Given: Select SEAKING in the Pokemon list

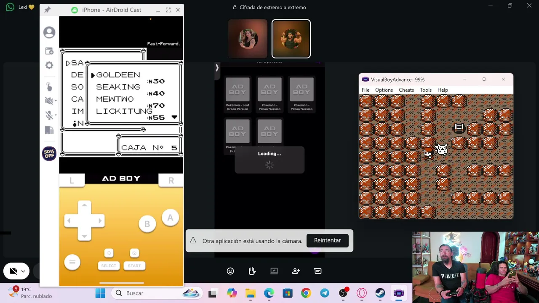Looking at the screenshot, I should click(x=118, y=87).
